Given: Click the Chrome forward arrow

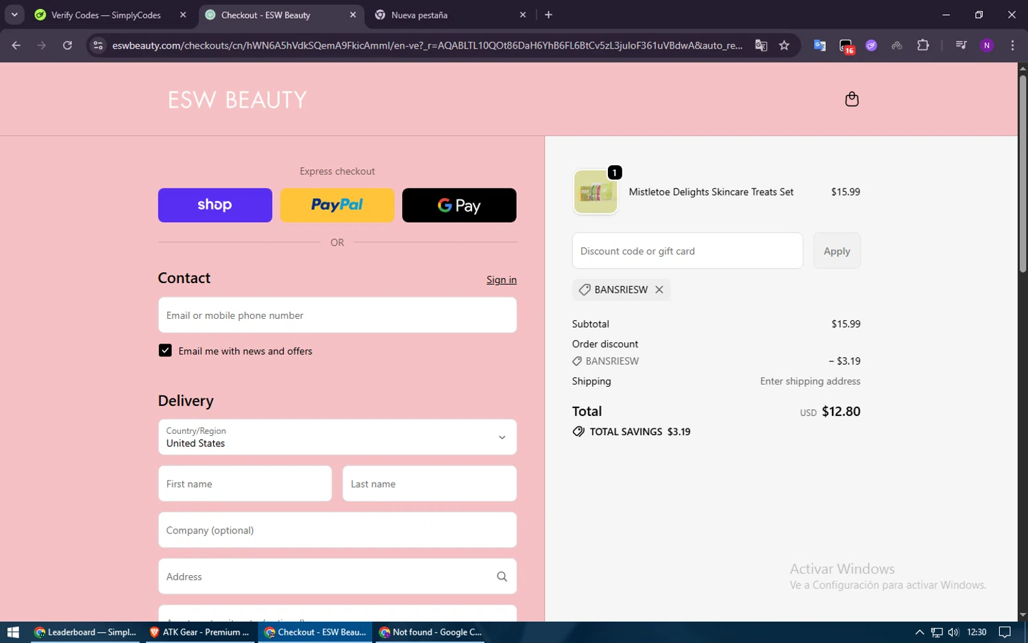Looking at the screenshot, I should coord(42,45).
